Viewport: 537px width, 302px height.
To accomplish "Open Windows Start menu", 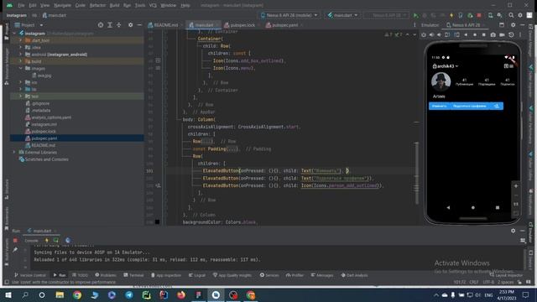I will click(8, 294).
